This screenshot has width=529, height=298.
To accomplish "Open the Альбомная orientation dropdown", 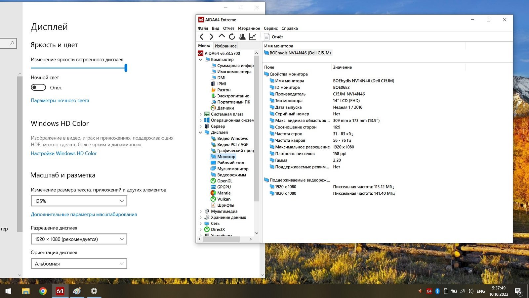I will (79, 264).
